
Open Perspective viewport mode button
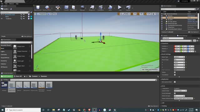[42, 14]
